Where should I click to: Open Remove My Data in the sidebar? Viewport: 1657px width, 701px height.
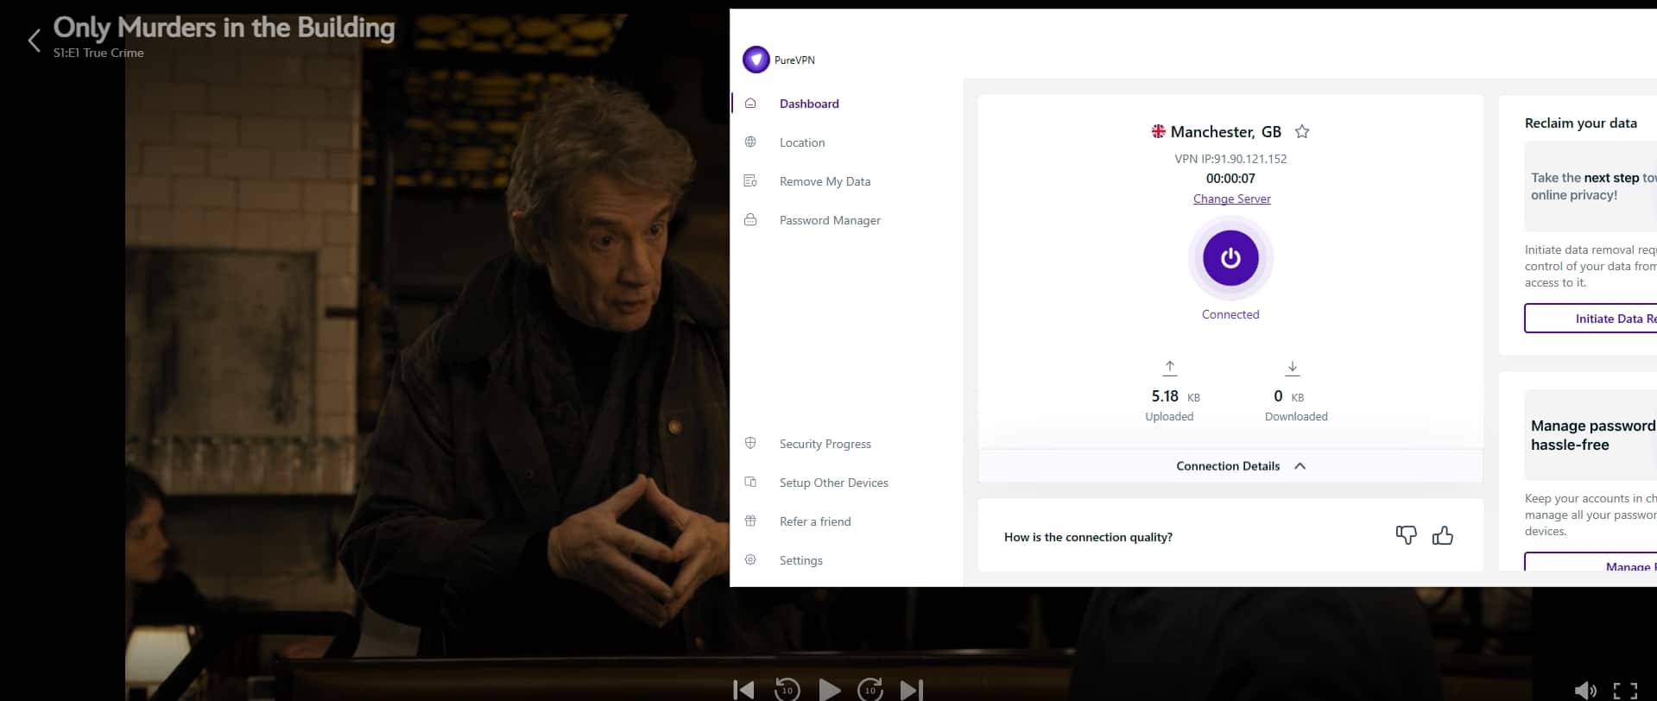[825, 181]
